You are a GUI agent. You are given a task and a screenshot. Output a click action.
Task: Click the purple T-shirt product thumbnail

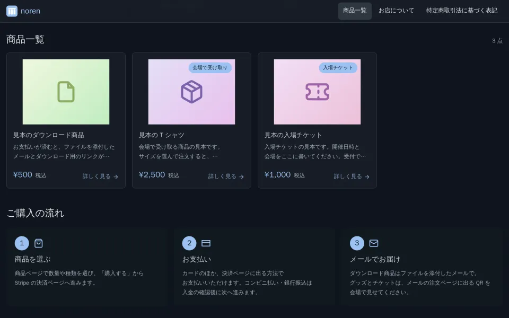191,92
